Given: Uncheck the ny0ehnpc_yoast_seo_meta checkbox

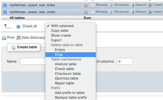Looking at the screenshot, I should [x=5, y=12].
